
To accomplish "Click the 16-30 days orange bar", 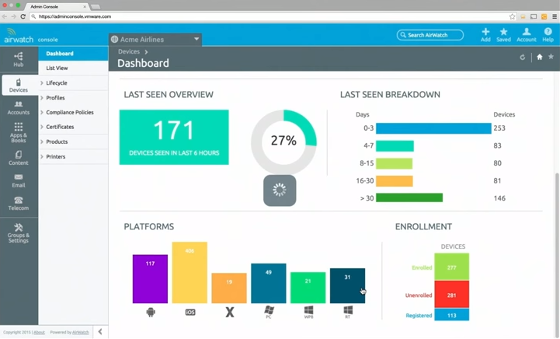I will click(x=395, y=181).
